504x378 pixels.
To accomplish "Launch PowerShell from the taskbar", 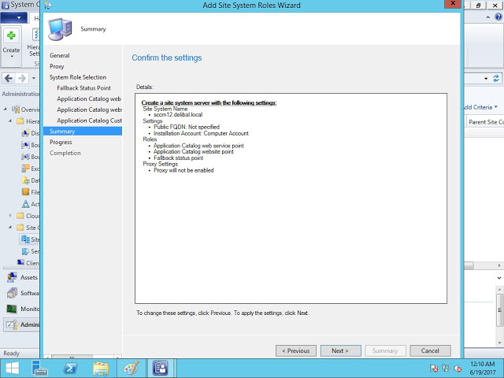I will pyautogui.click(x=70, y=368).
